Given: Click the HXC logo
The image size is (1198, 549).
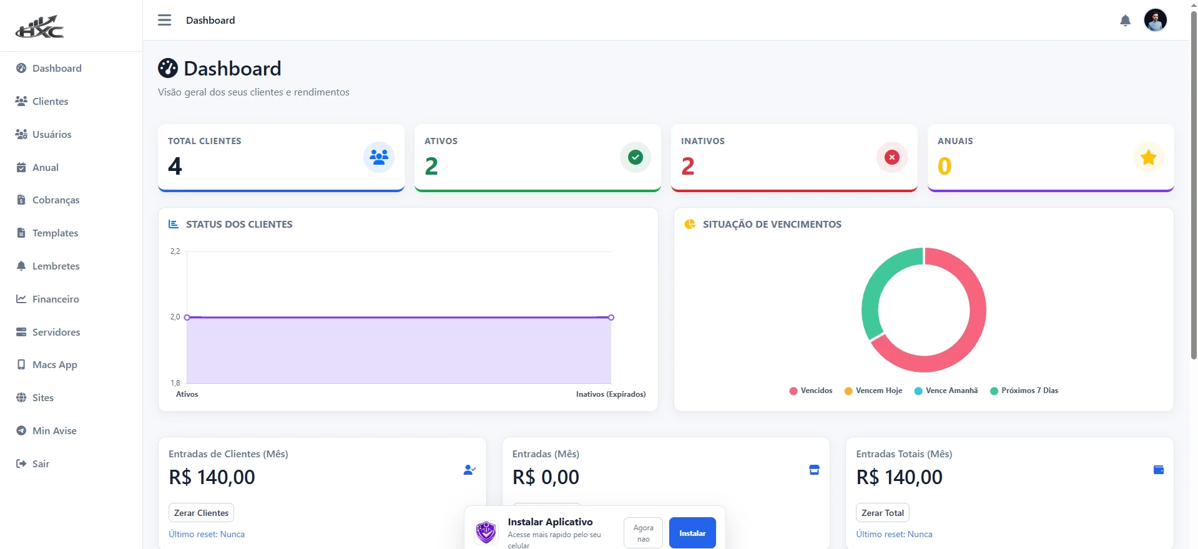Looking at the screenshot, I should (x=40, y=26).
